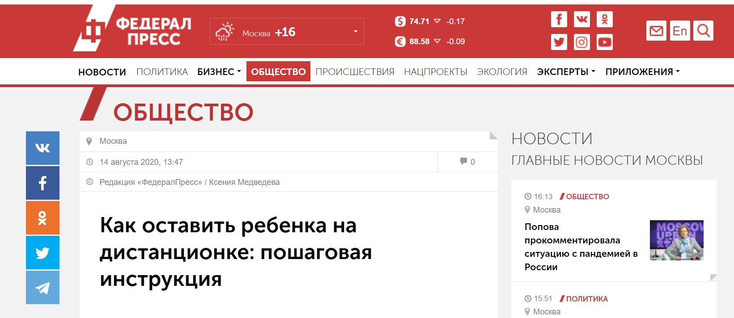Open the YouTube channel icon

pyautogui.click(x=604, y=42)
